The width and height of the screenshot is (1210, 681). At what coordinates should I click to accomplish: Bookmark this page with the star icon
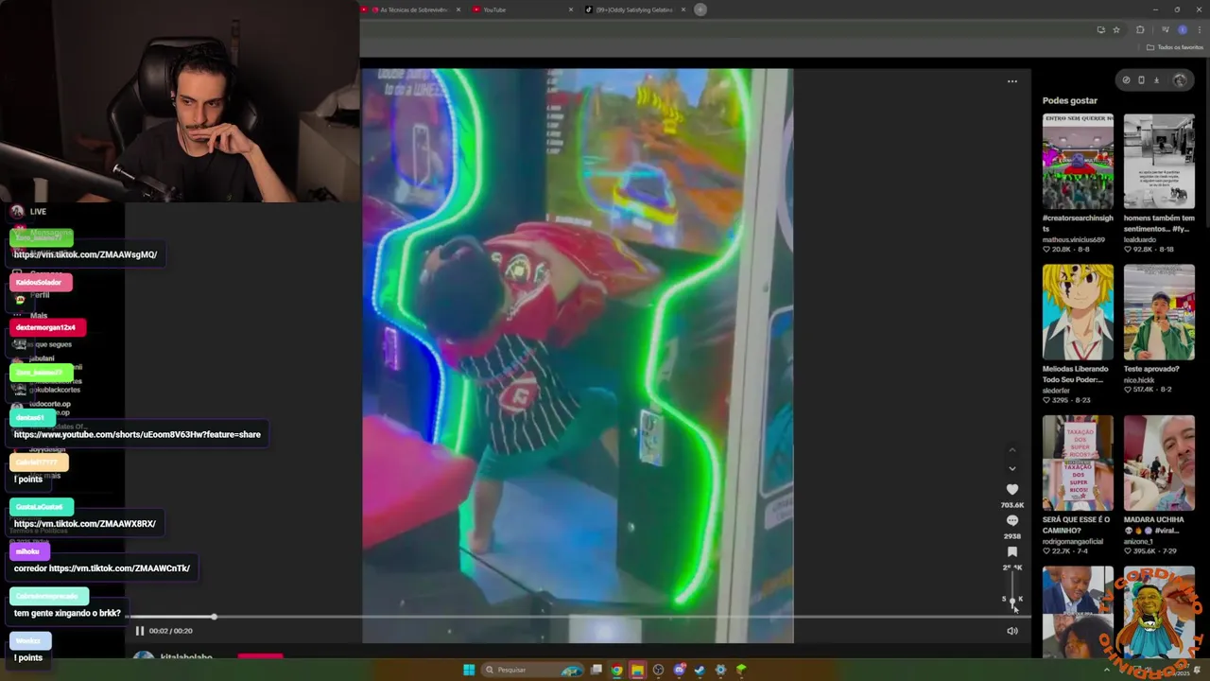click(1116, 29)
